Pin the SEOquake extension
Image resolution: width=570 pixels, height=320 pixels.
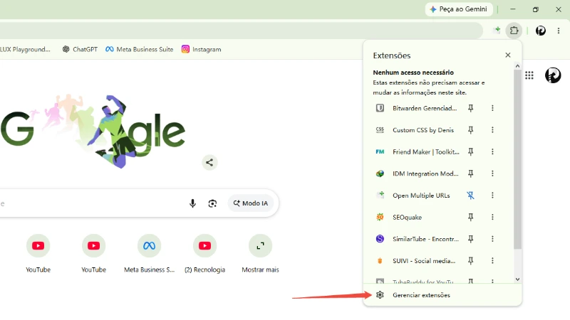(471, 217)
